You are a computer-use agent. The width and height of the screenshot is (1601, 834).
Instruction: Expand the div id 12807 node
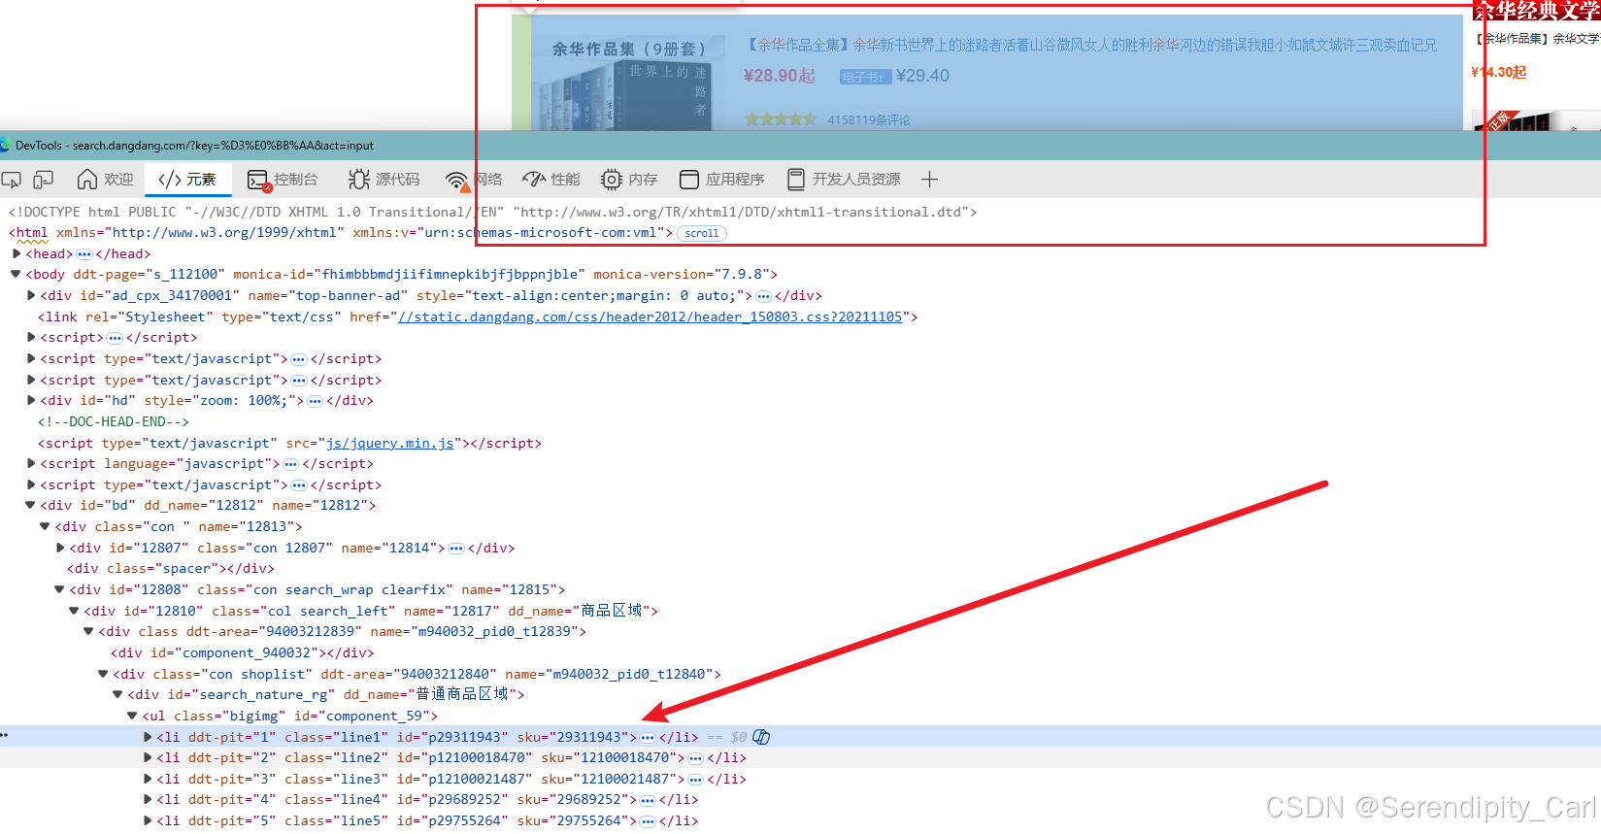click(60, 548)
